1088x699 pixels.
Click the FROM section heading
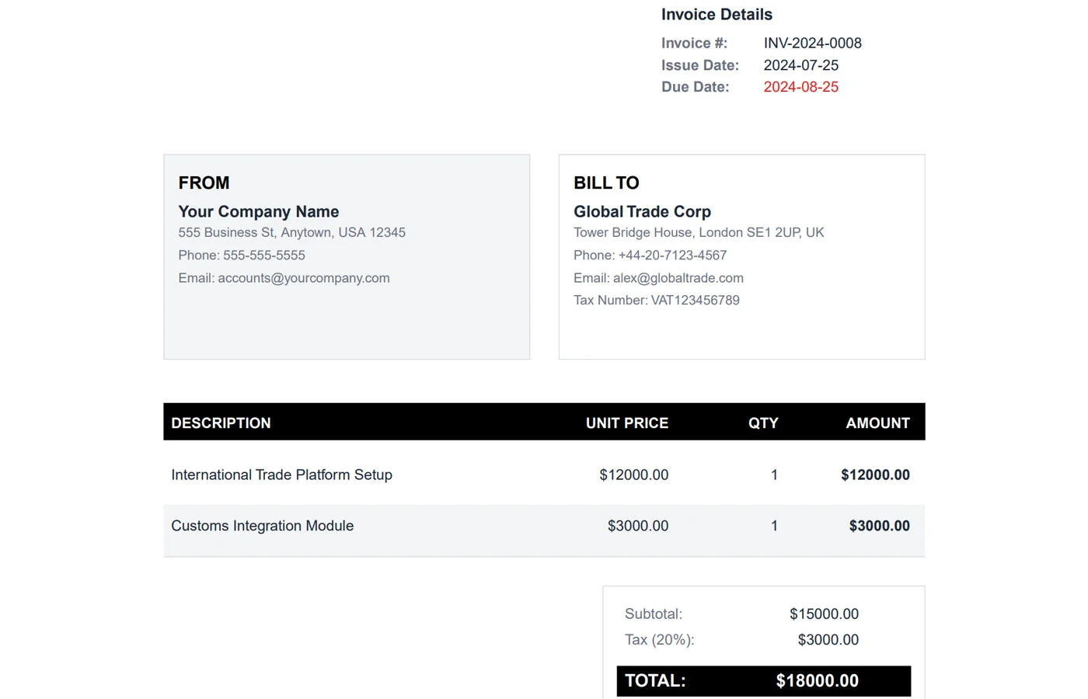pos(204,183)
